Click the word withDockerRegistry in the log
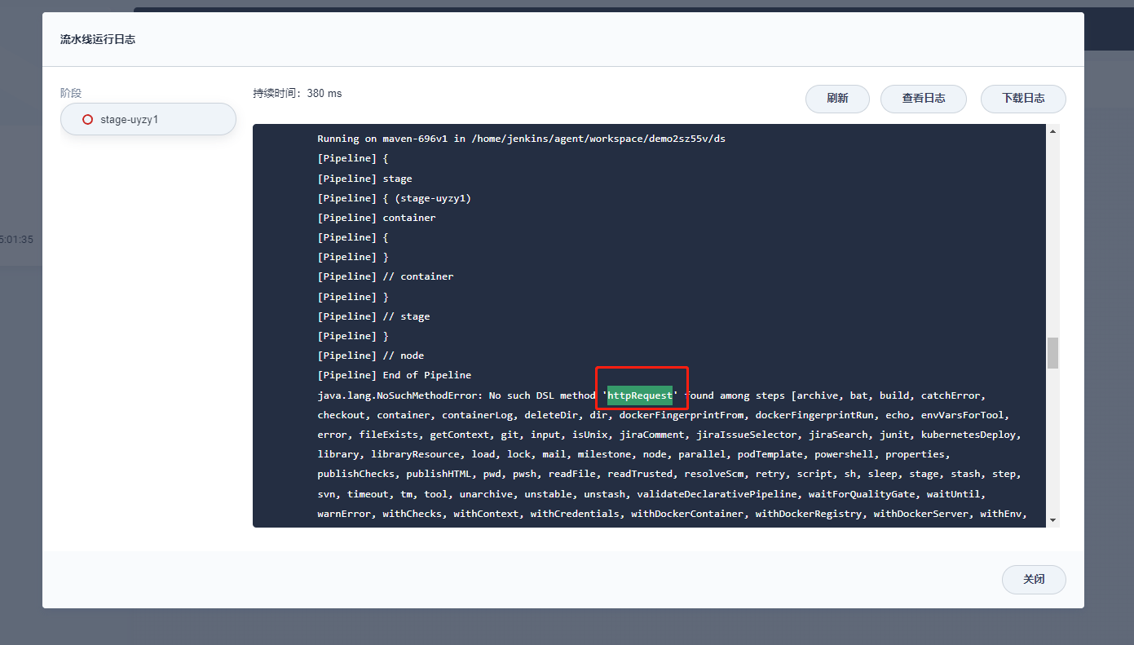This screenshot has height=645, width=1134. coord(809,514)
